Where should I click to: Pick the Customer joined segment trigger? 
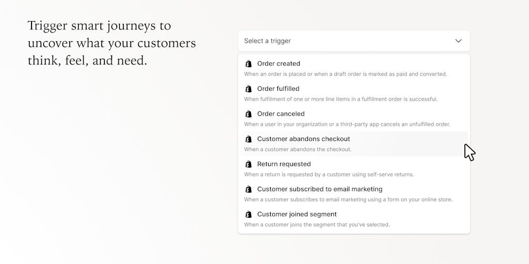pyautogui.click(x=297, y=214)
